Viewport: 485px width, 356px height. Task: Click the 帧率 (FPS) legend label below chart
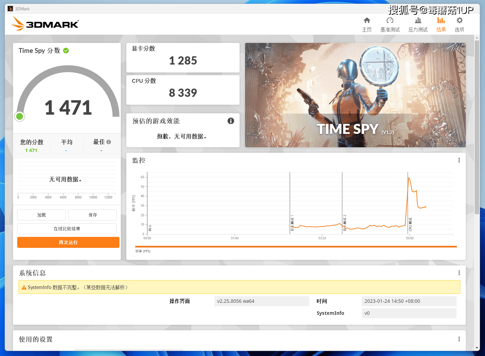143,251
